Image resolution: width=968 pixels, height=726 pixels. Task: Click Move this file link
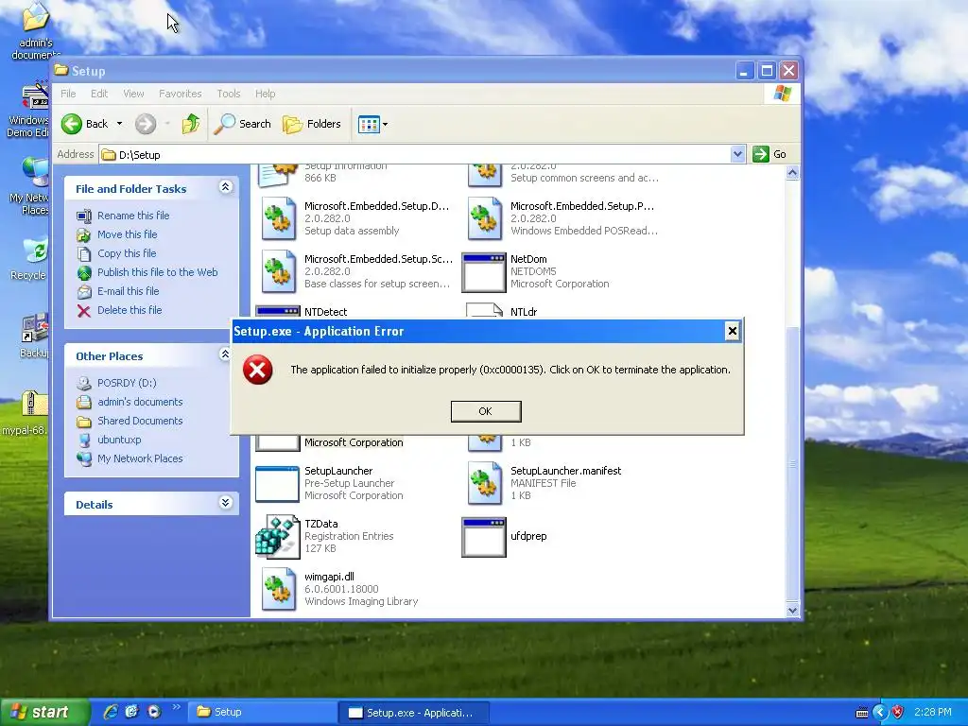point(128,234)
